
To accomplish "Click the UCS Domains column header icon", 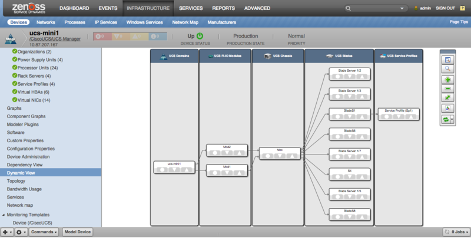I will (x=164, y=56).
